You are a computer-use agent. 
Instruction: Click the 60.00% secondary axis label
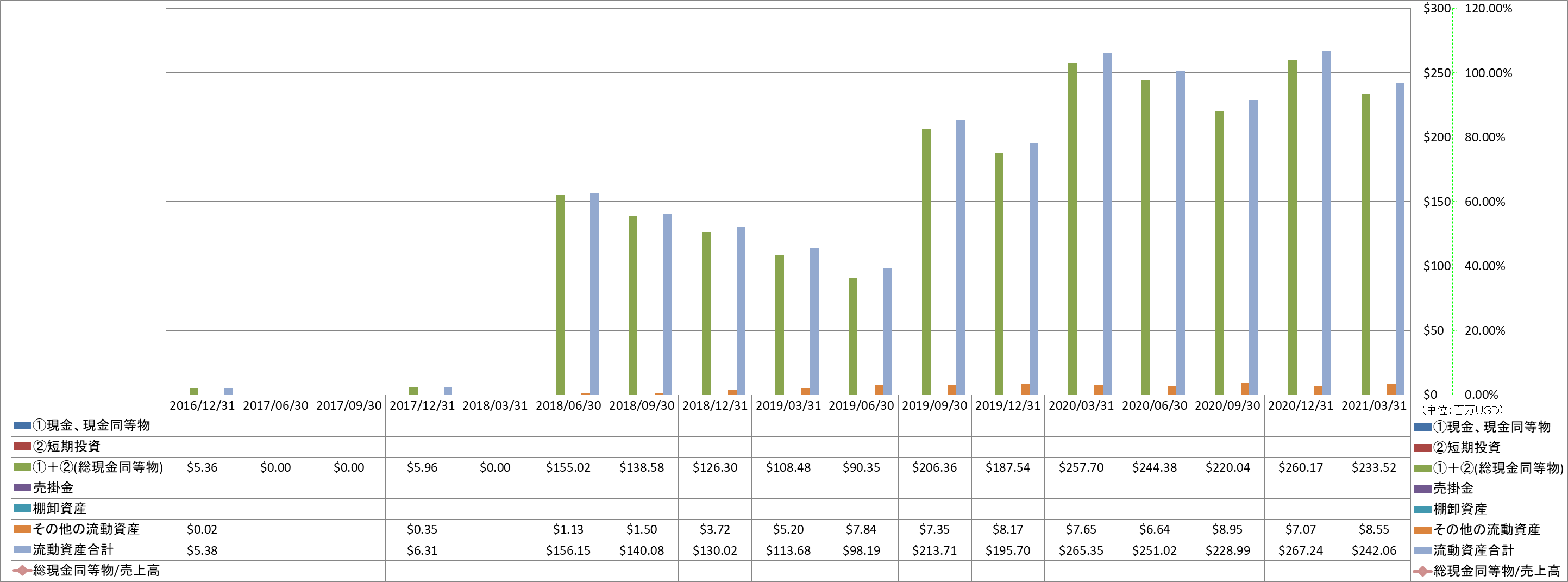pyautogui.click(x=1485, y=202)
